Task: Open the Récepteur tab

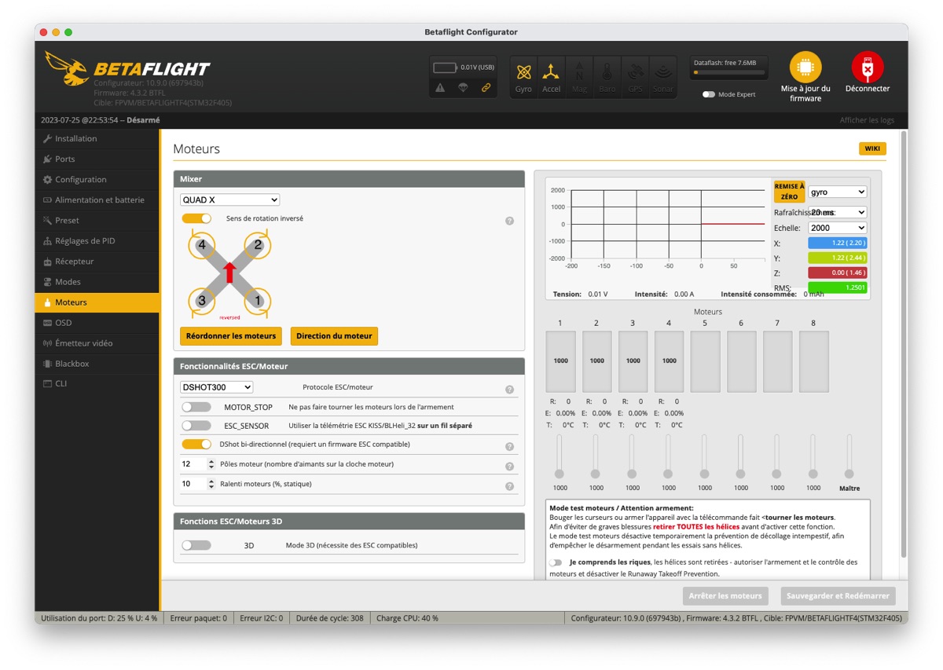Action: (97, 261)
